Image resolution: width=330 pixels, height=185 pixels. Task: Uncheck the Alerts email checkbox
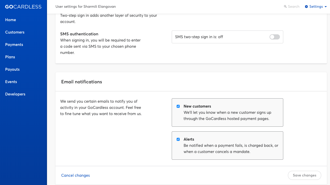pos(178,139)
